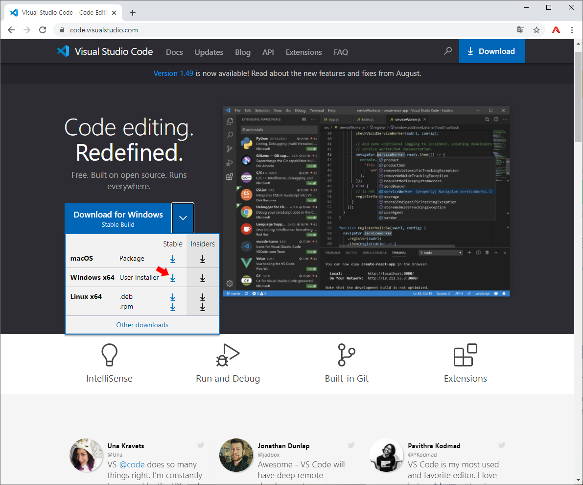Open the FAQ nav item

pos(341,52)
